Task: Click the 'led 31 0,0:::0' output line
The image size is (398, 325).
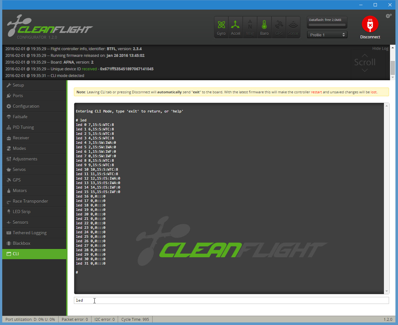Action: (91, 264)
